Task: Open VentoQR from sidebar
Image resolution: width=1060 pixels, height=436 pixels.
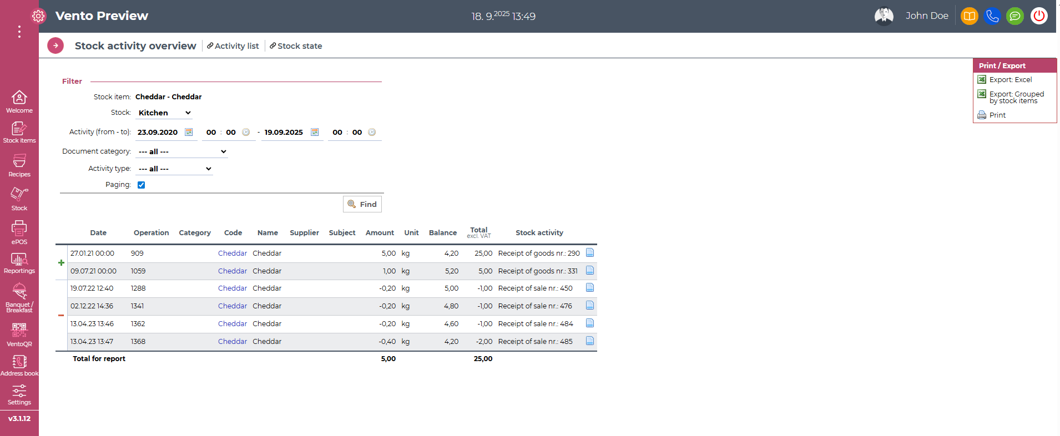Action: [x=19, y=334]
